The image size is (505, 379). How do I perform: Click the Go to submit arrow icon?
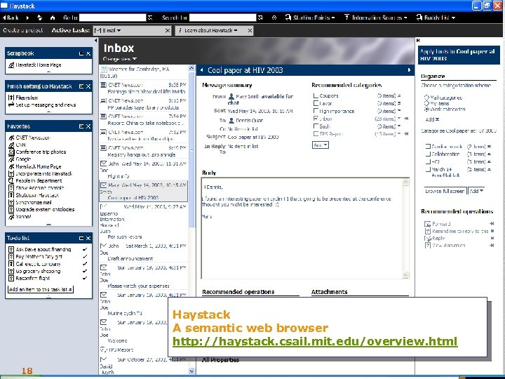(150, 18)
